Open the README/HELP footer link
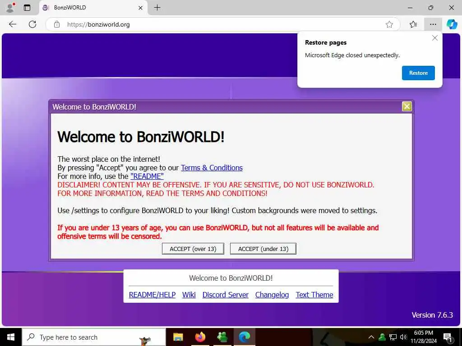The image size is (462, 346). (152, 295)
